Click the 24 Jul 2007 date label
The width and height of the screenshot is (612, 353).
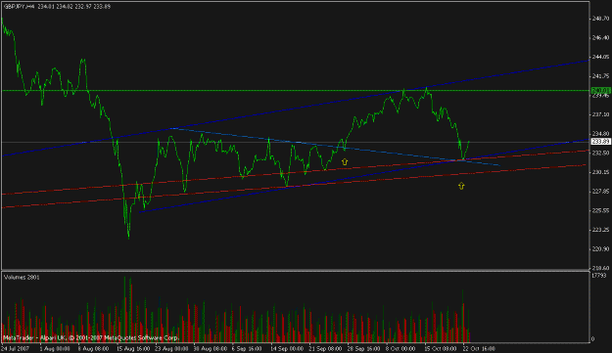coord(16,349)
